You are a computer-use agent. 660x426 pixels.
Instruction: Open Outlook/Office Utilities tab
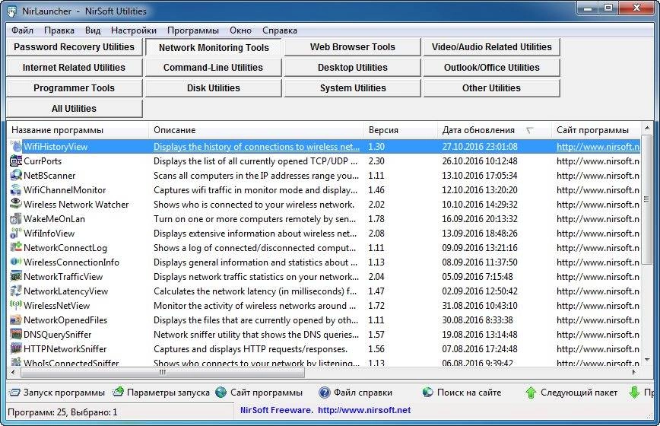click(492, 68)
